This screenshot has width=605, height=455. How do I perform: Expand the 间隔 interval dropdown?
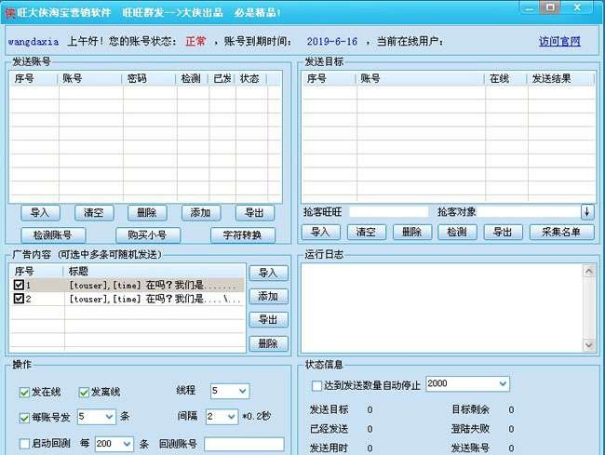tap(231, 417)
